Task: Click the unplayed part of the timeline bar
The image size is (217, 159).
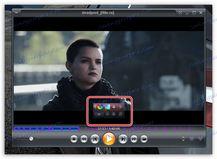Action: coord(141,129)
